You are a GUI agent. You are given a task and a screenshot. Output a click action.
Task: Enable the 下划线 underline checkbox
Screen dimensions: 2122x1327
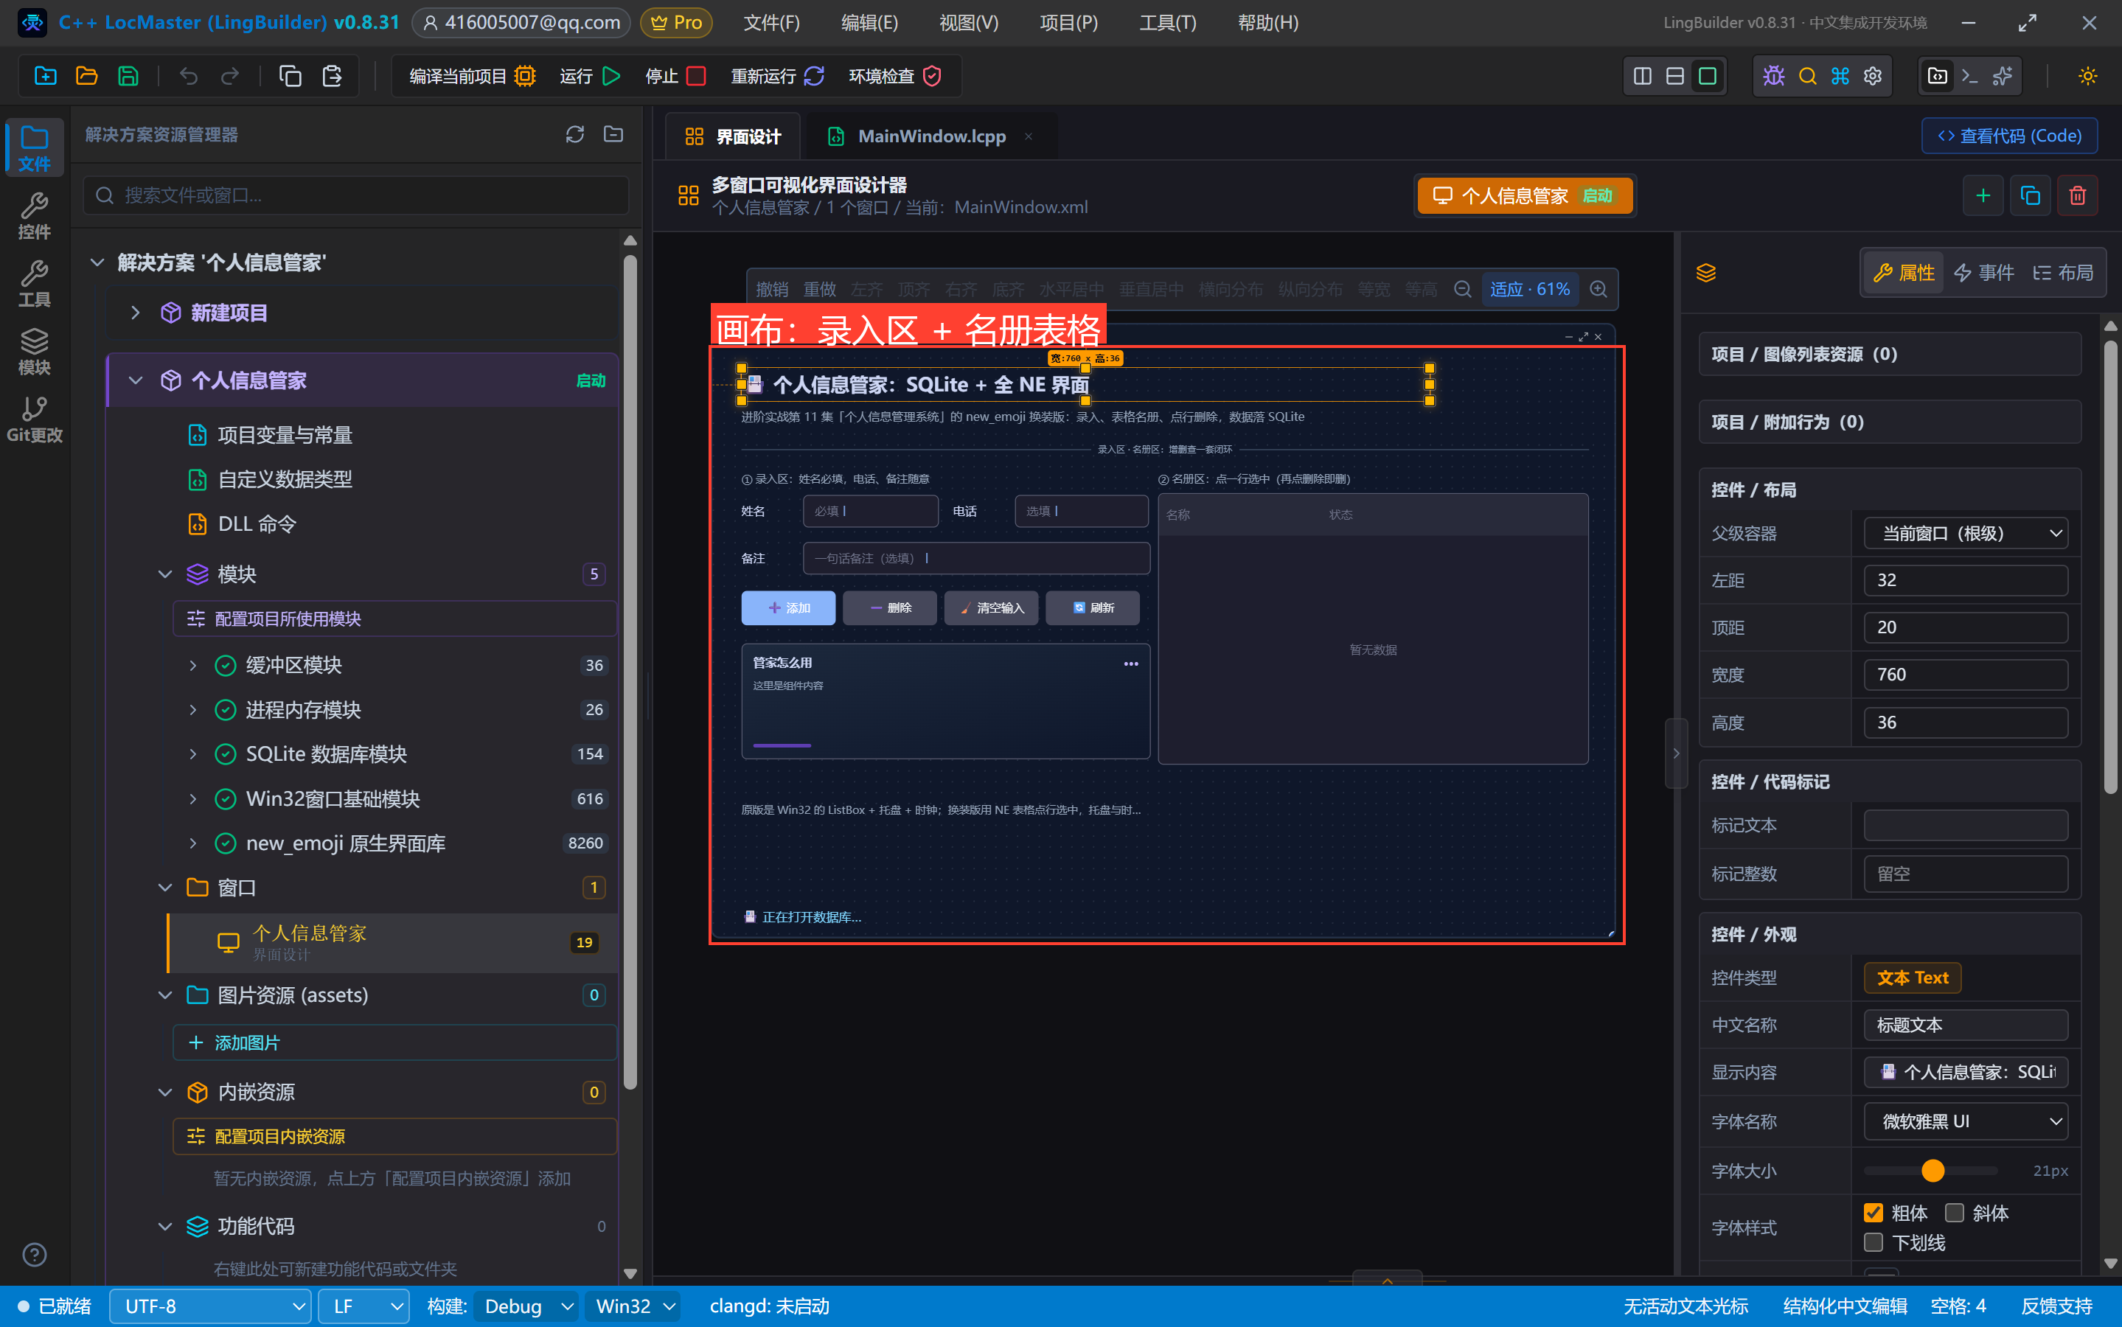pyautogui.click(x=1873, y=1243)
